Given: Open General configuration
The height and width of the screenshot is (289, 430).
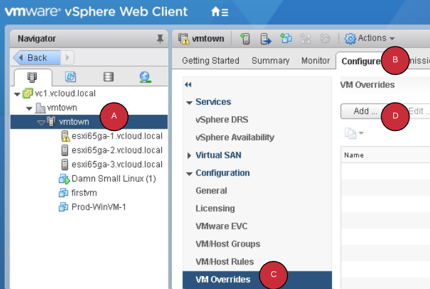Looking at the screenshot, I should coord(211,190).
